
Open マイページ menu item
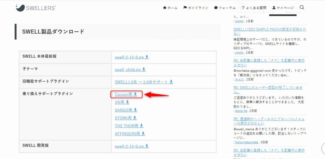[283, 8]
